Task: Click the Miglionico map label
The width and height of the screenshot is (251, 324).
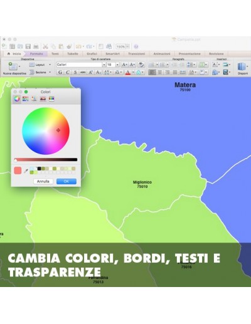Action: coord(142,182)
